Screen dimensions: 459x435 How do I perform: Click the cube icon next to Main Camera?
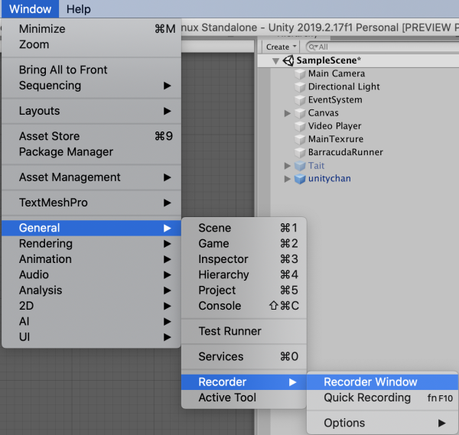tap(300, 74)
